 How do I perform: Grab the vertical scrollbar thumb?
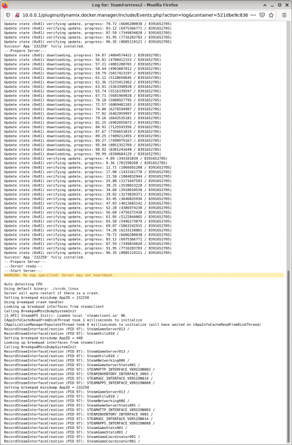pos(290,356)
